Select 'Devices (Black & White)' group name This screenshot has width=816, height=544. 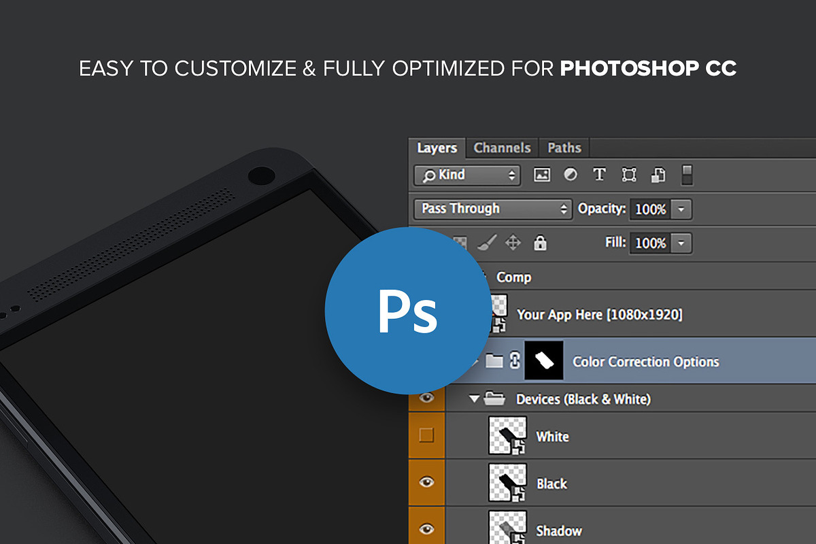583,399
